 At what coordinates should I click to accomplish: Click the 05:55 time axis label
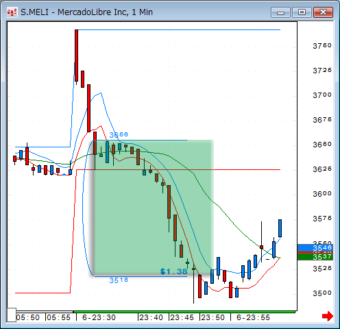[x=59, y=317]
